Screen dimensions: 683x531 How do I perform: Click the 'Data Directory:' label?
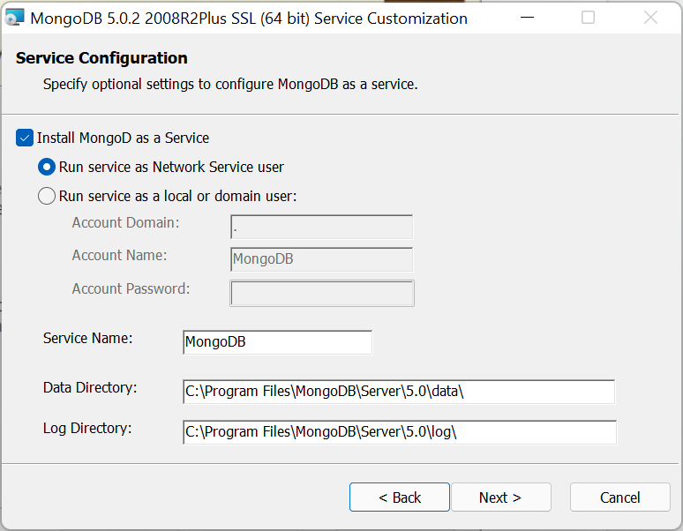click(x=90, y=388)
